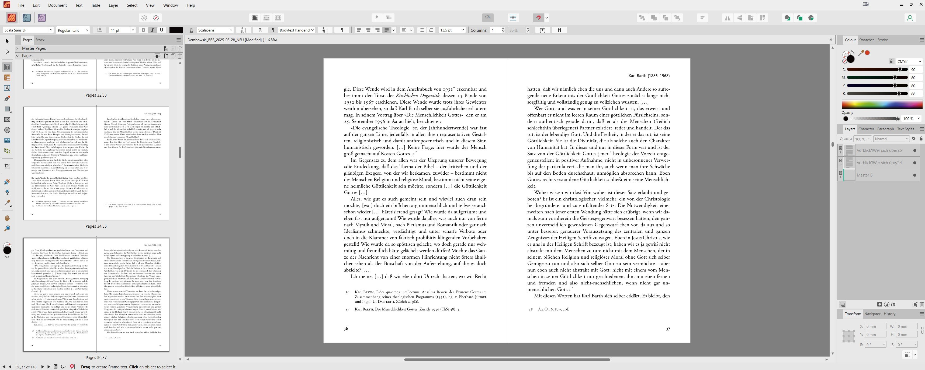Open paragraph style dropdown Bodytext hängend
925x370 pixels.
point(297,30)
